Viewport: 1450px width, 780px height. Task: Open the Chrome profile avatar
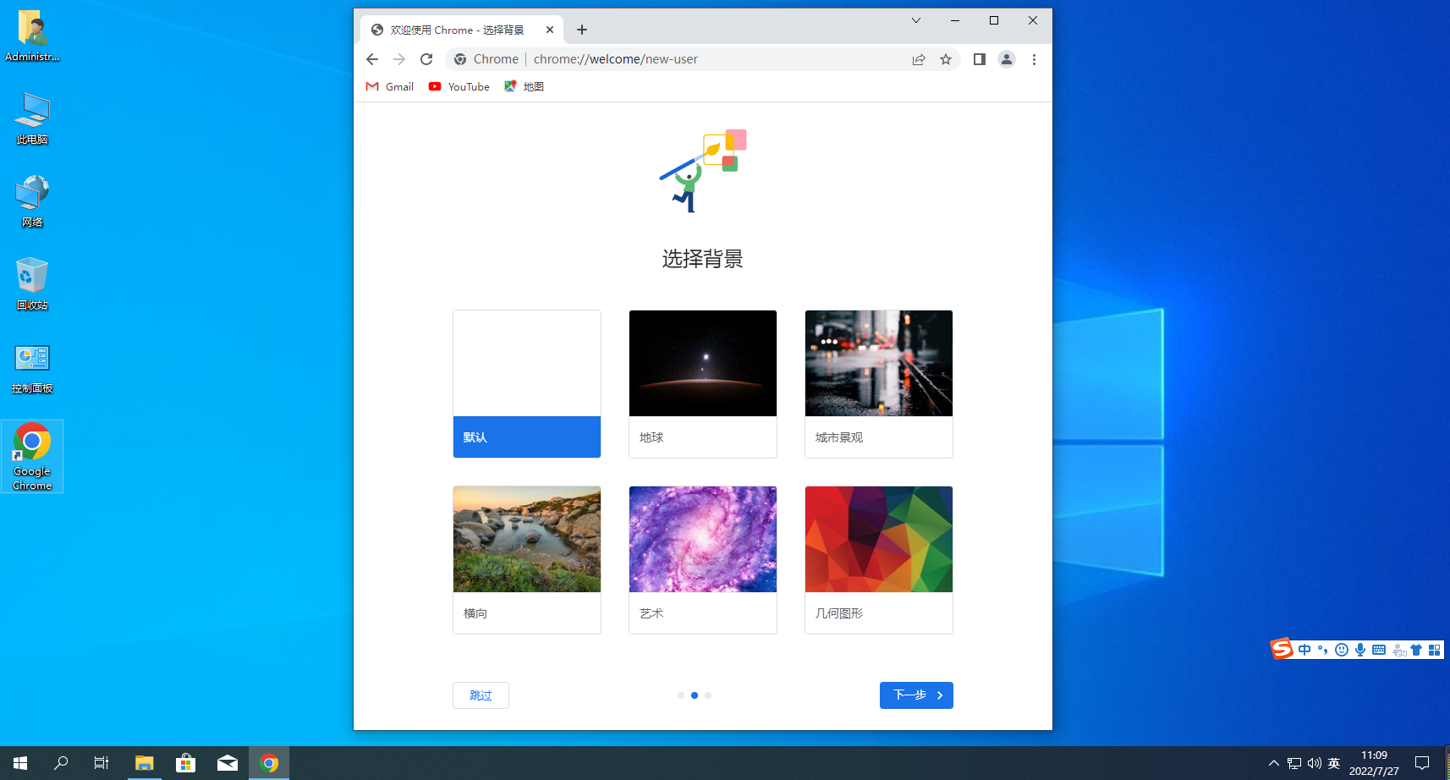point(1007,59)
